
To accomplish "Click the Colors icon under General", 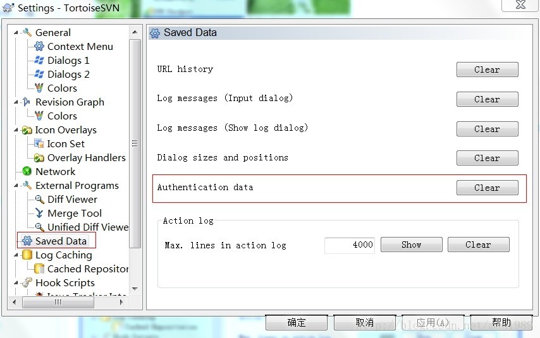I will pyautogui.click(x=39, y=88).
